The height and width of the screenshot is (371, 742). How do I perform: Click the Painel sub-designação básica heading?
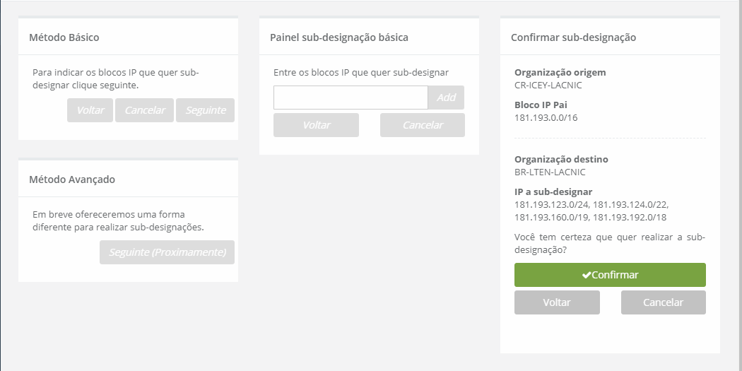coord(339,37)
